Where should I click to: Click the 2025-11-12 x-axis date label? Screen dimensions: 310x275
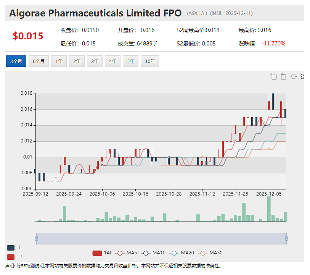[x=202, y=194]
